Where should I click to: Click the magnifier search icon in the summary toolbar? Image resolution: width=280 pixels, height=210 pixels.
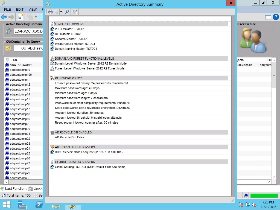click(x=67, y=12)
